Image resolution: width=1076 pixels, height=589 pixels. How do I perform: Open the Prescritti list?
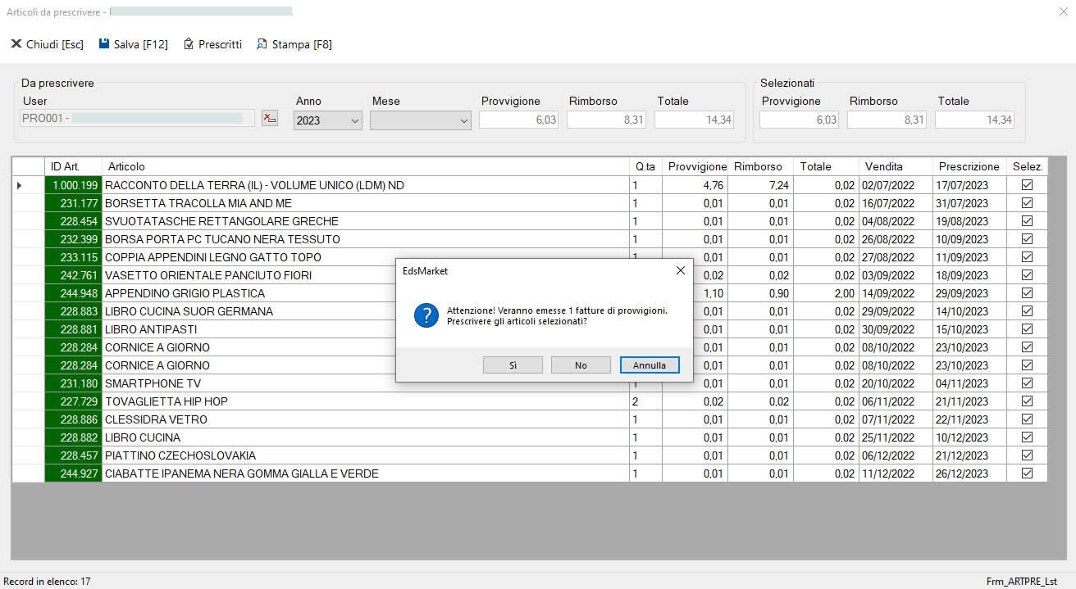point(212,44)
